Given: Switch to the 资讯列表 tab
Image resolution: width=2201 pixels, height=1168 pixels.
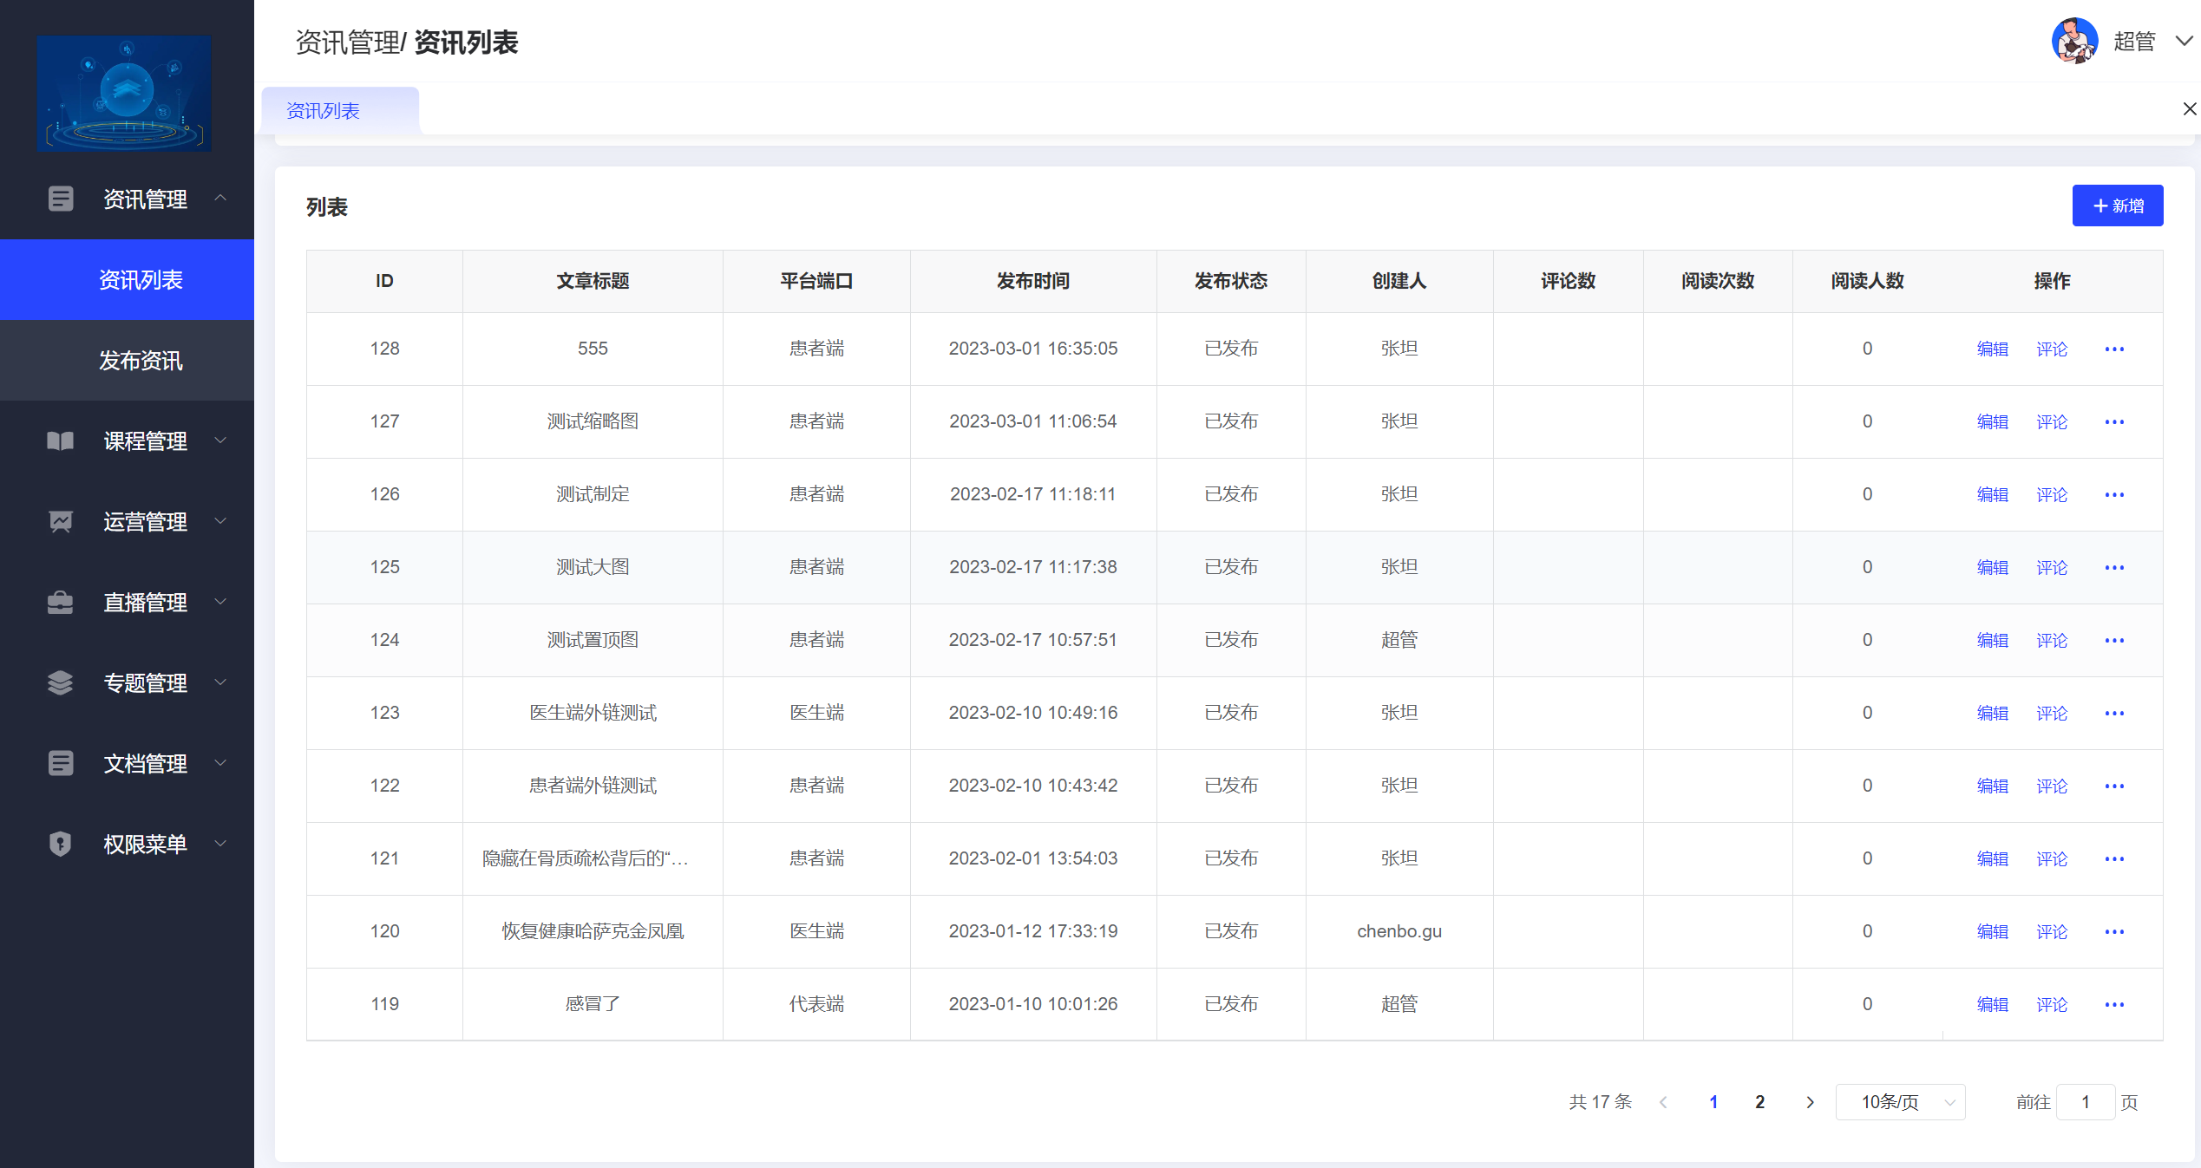Looking at the screenshot, I should tap(340, 110).
